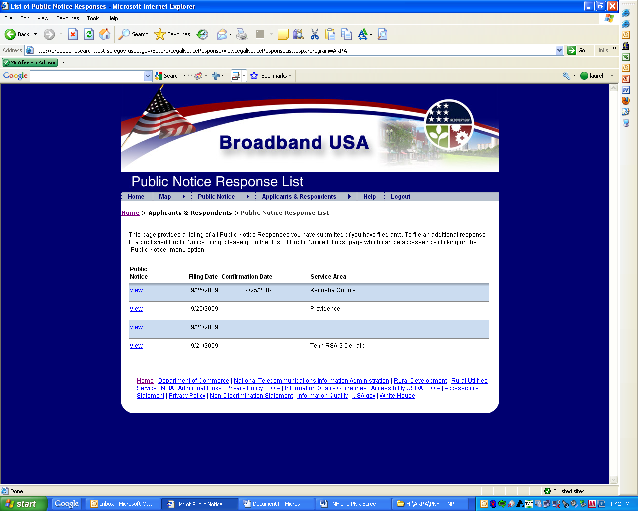Open the Google search box dropdown
Screen dimensions: 638x511
click(x=148, y=76)
